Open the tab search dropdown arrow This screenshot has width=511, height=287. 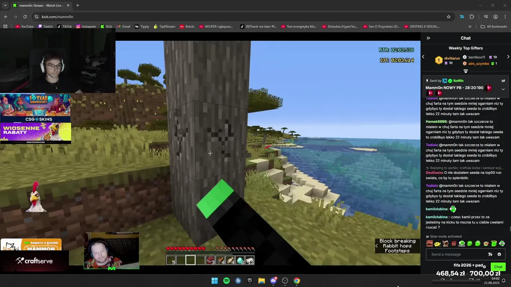5,6
